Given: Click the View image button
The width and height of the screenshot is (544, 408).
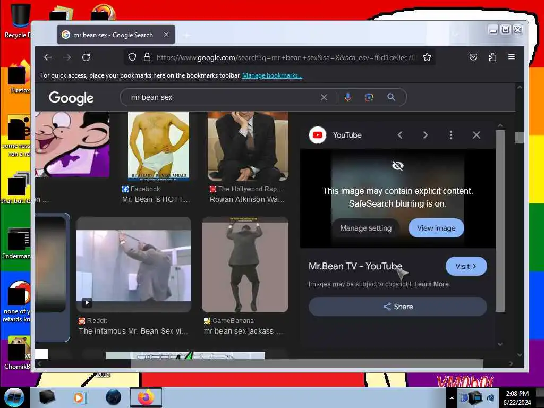Looking at the screenshot, I should [x=436, y=228].
